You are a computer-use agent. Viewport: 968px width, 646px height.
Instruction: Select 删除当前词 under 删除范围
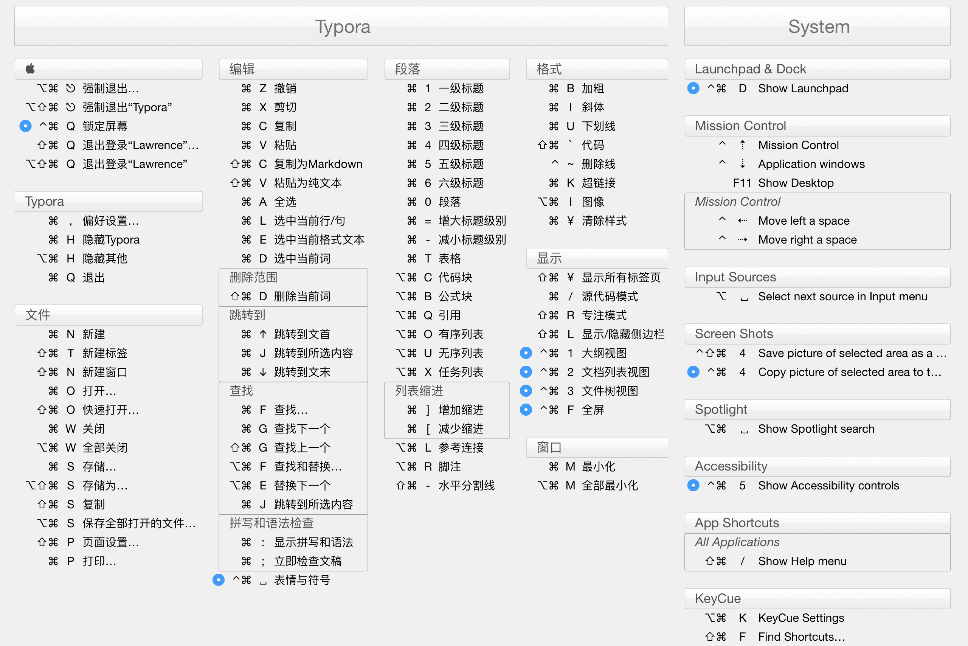pyautogui.click(x=280, y=296)
